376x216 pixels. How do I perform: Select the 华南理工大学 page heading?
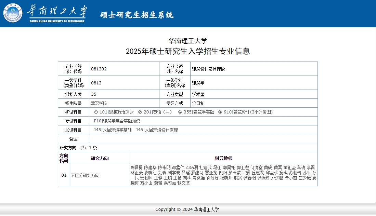pyautogui.click(x=188, y=41)
